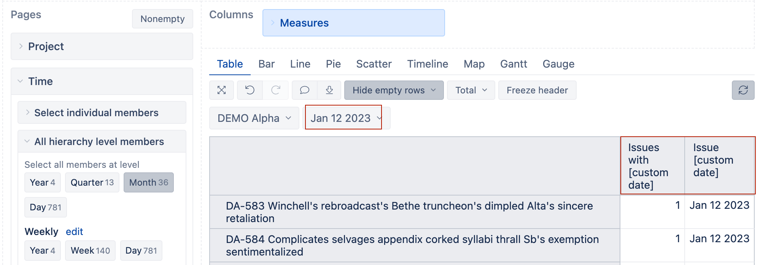Switch to the Gantt chart tab
Viewport: 760px width, 265px height.
click(x=514, y=64)
